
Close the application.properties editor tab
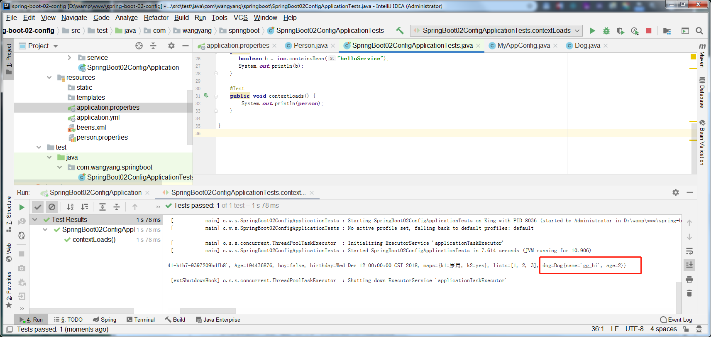[x=274, y=46]
